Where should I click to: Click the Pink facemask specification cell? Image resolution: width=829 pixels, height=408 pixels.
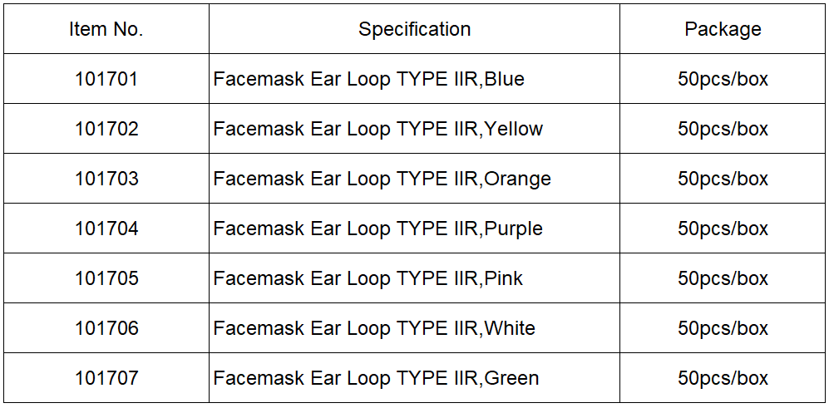(414, 278)
